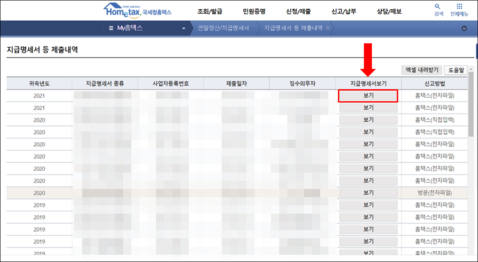478x262 pixels.
Task: Click 보기 in second 홈택스(직접입력) row
Action: point(368,132)
